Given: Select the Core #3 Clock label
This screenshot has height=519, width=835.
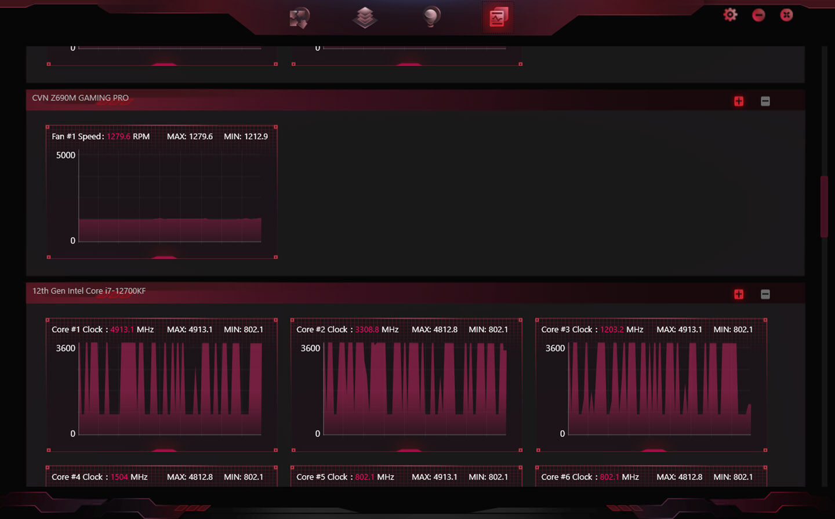Looking at the screenshot, I should click(569, 329).
